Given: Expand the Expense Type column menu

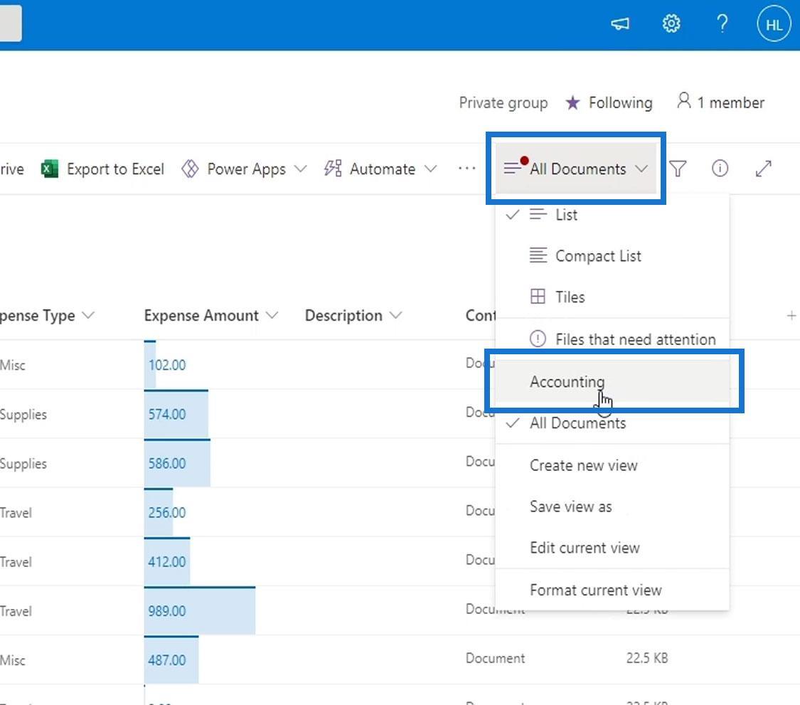Looking at the screenshot, I should pyautogui.click(x=88, y=315).
